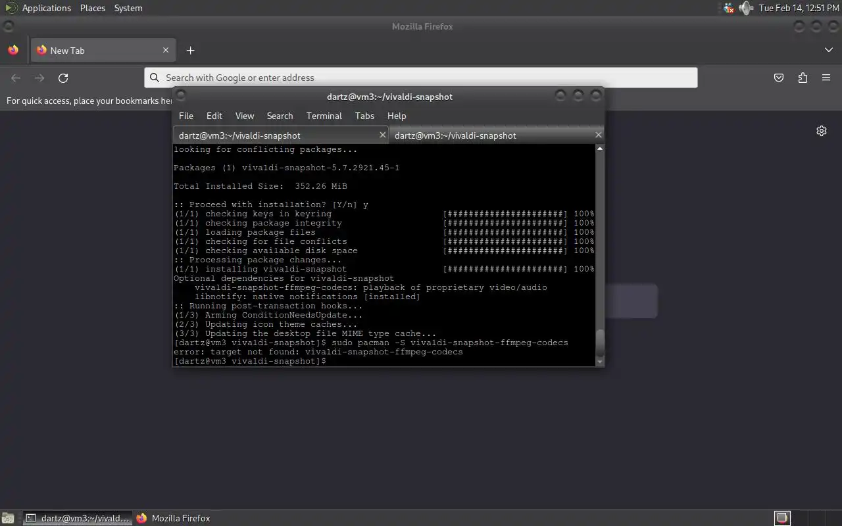The width and height of the screenshot is (842, 526).
Task: Click the terminal scrollbar thumb
Action: pos(599,343)
